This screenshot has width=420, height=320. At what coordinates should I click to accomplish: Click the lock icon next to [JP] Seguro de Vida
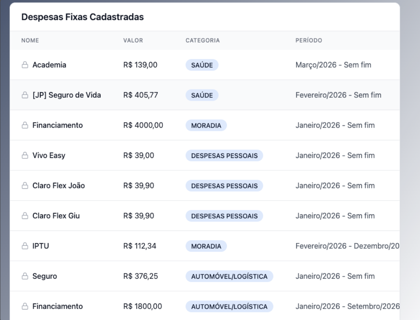[24, 95]
